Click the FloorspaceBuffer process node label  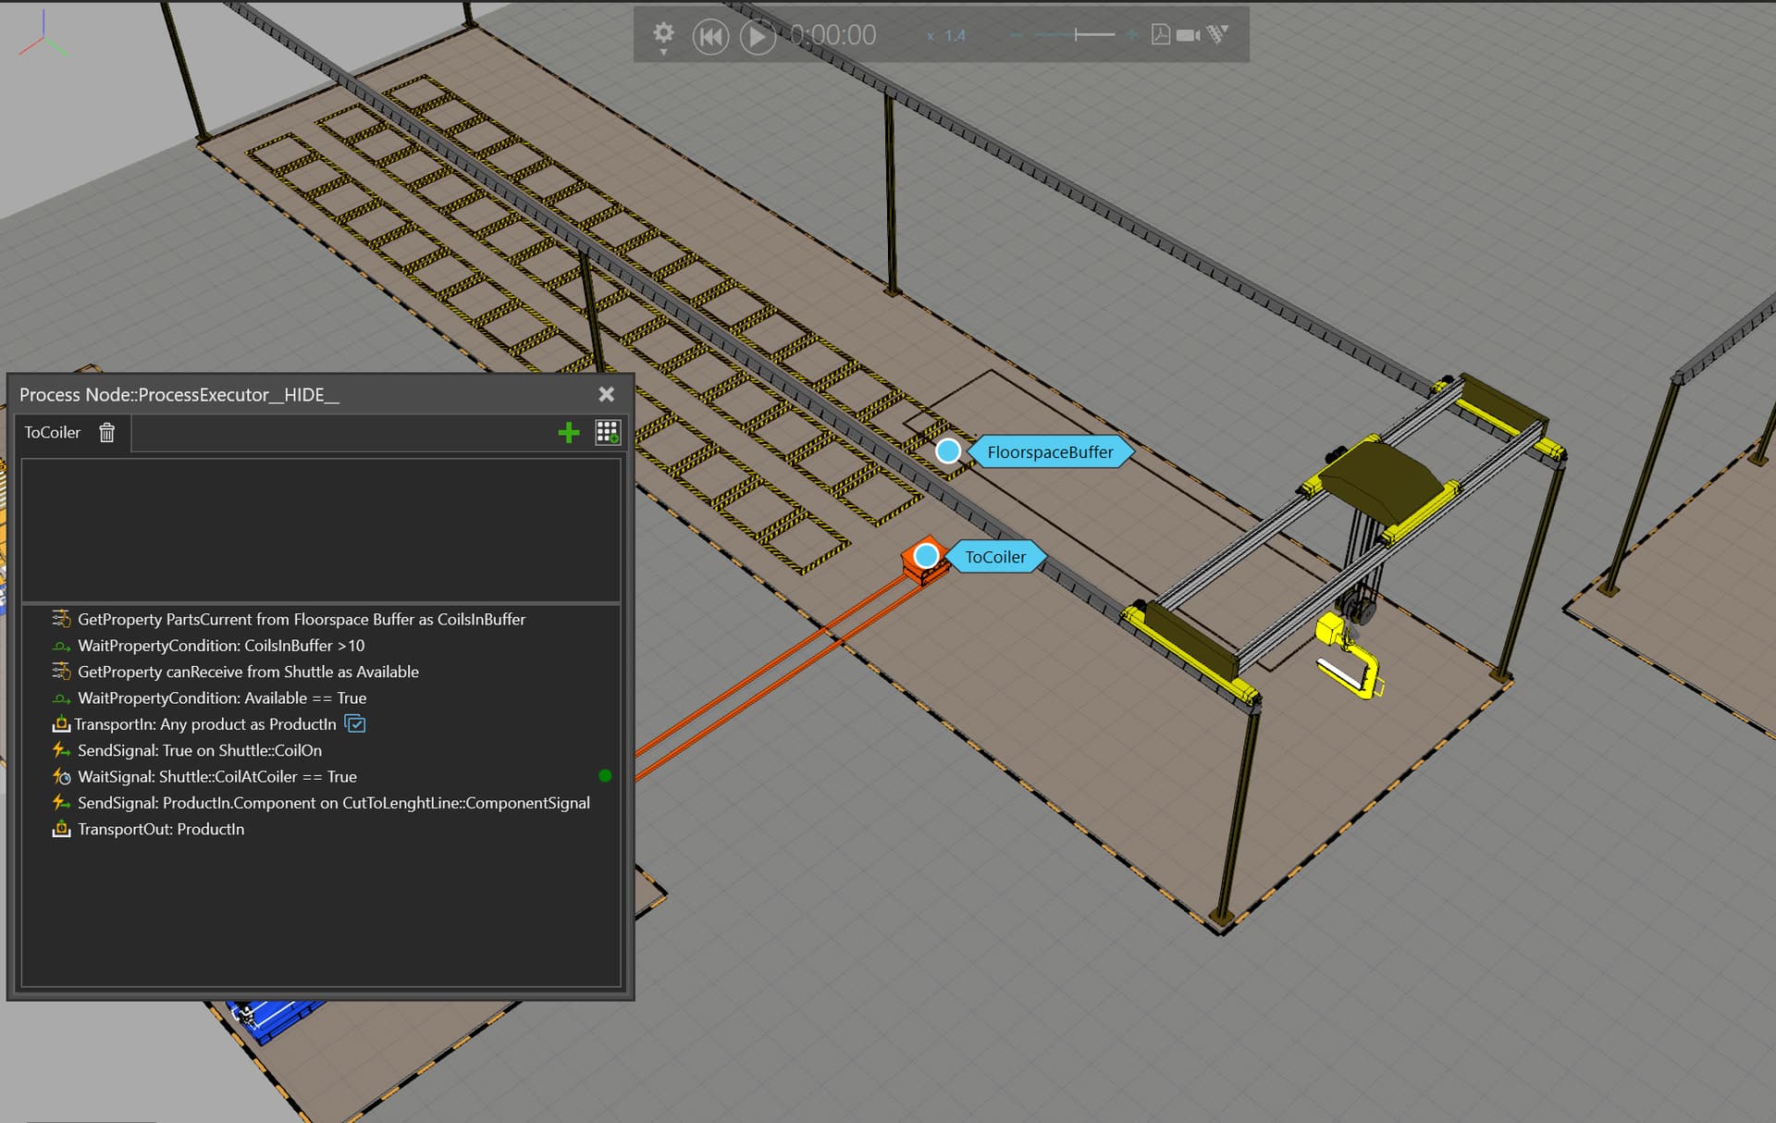pos(1050,452)
